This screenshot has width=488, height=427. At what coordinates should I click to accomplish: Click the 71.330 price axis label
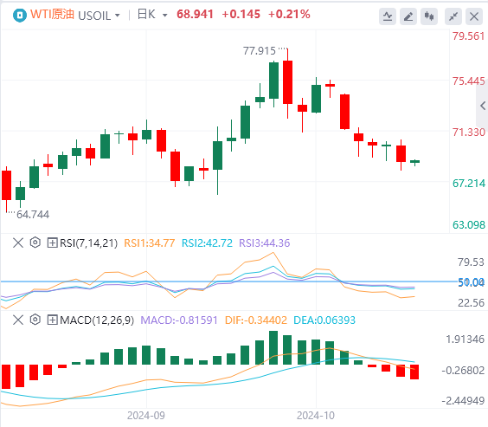coord(468,133)
